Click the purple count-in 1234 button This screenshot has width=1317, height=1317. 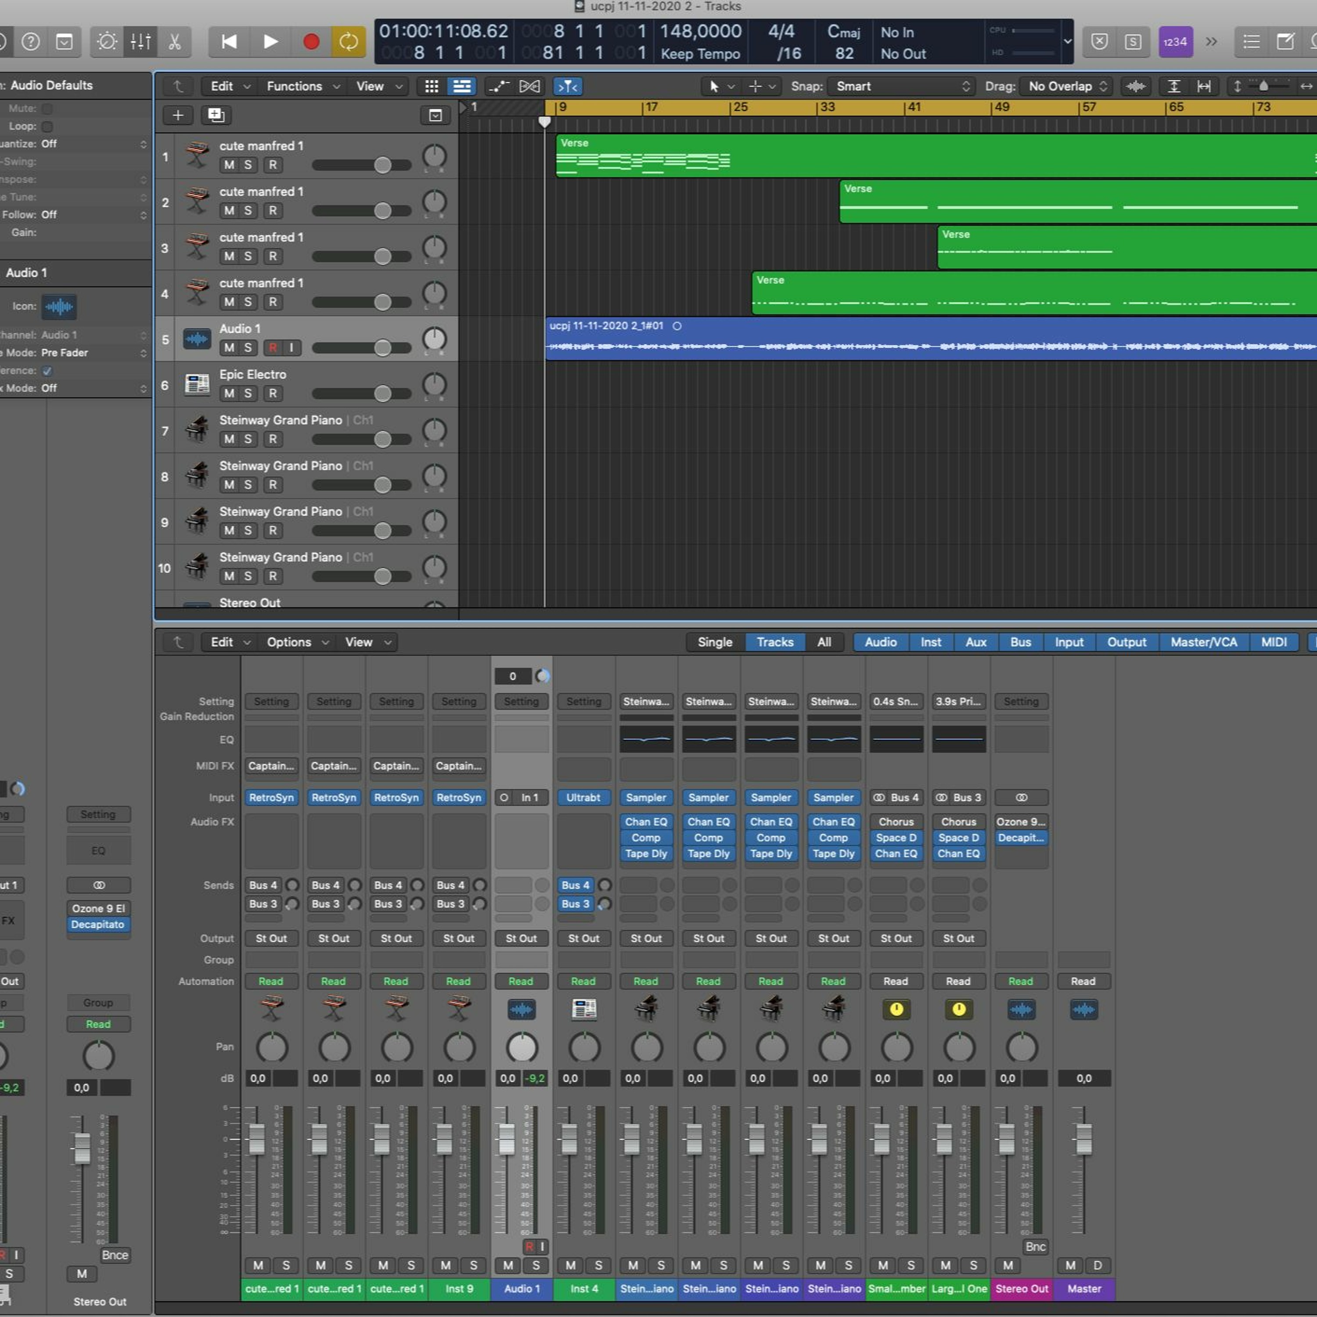tap(1175, 42)
